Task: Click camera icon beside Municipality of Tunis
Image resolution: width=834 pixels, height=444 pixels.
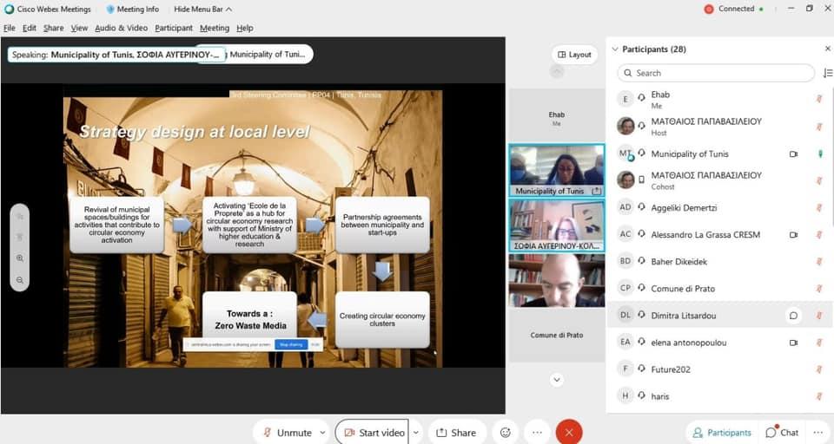Action: coord(793,154)
